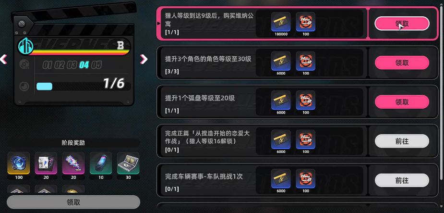Claim the Verna apartment purchase reward
The height and width of the screenshot is (213, 444).
[402, 24]
